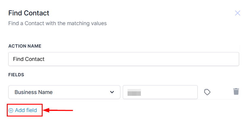Click the word 'field' in Add field
This screenshot has width=248, height=123.
click(x=31, y=110)
